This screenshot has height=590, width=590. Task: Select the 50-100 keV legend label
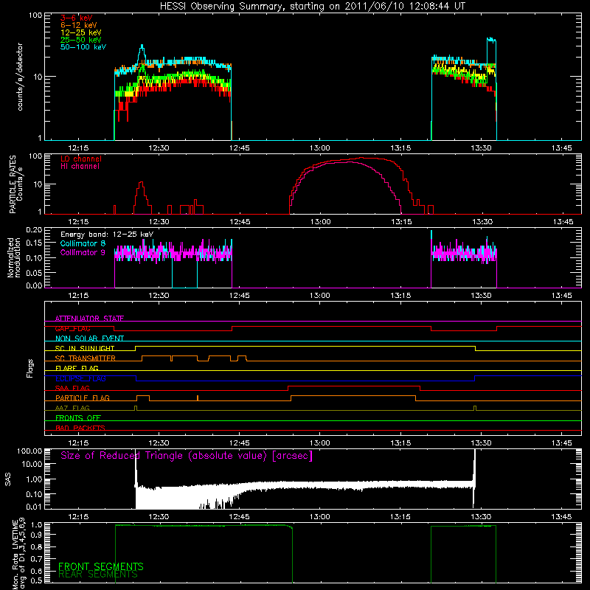coord(83,47)
